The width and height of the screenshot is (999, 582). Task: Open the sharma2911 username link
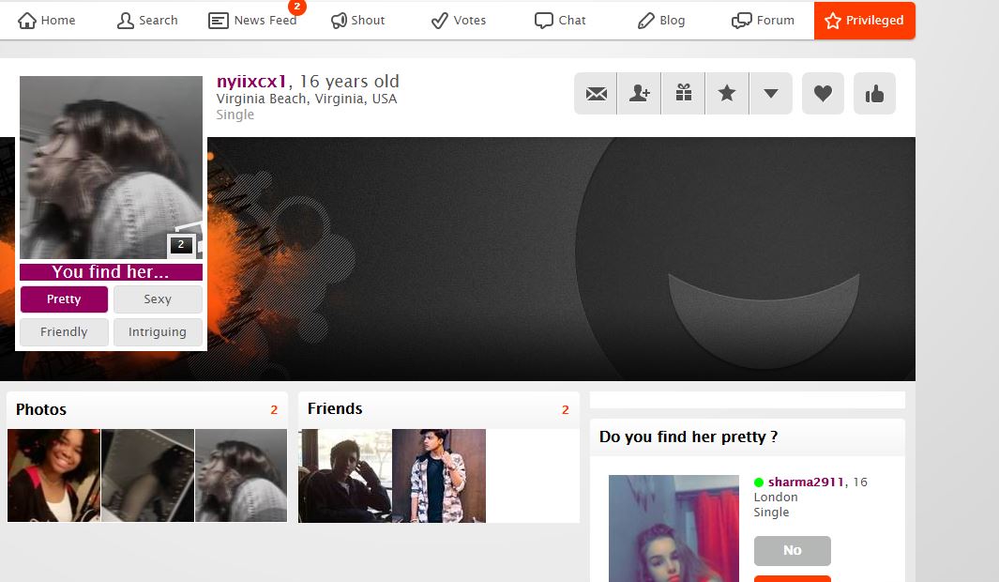coord(806,482)
